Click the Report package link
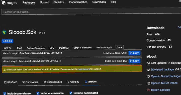Viewport: 181px width, 95px height. point(160,90)
